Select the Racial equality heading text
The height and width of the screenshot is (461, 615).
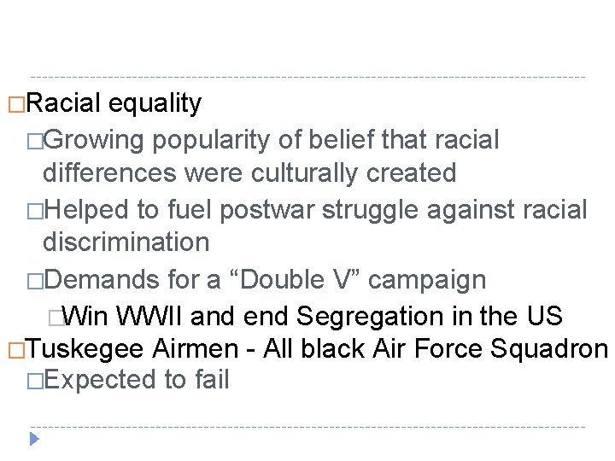point(114,103)
